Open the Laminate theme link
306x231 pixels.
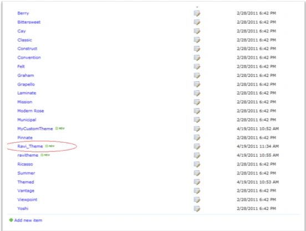[x=27, y=93]
